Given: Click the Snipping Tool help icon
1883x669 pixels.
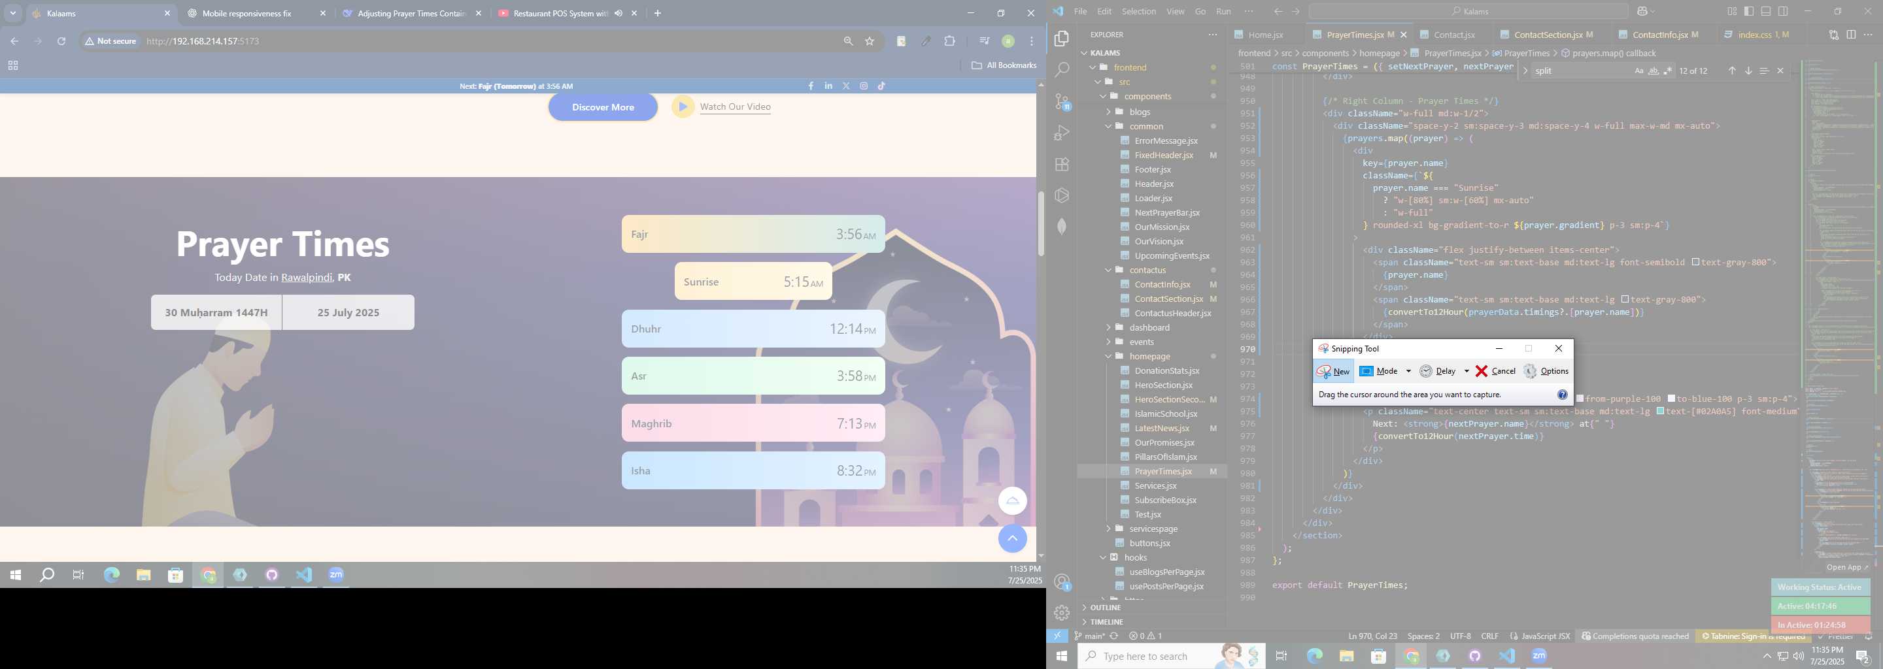Looking at the screenshot, I should coord(1562,395).
